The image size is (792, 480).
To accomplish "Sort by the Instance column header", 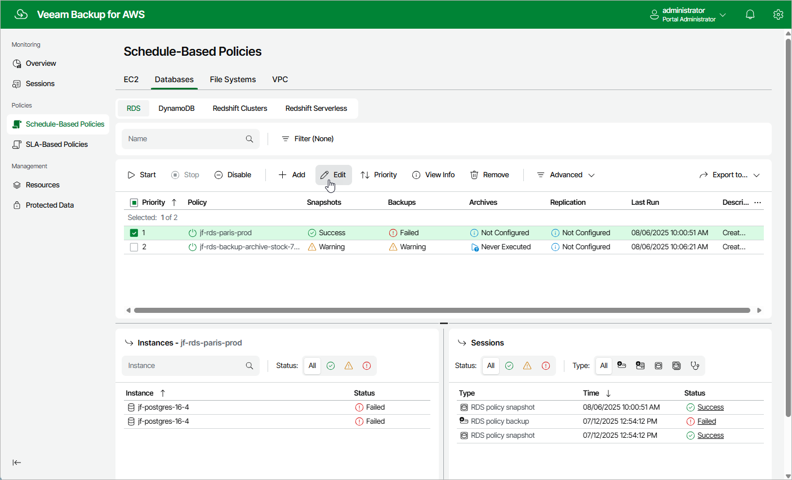I will (140, 393).
